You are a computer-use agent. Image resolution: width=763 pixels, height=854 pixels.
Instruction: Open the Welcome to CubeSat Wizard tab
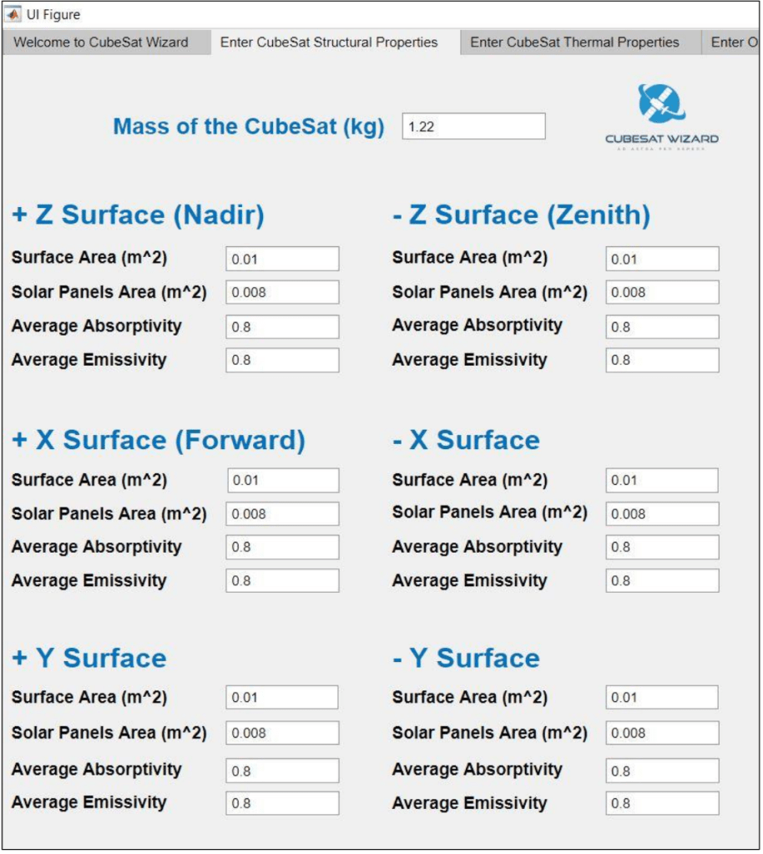tap(101, 43)
